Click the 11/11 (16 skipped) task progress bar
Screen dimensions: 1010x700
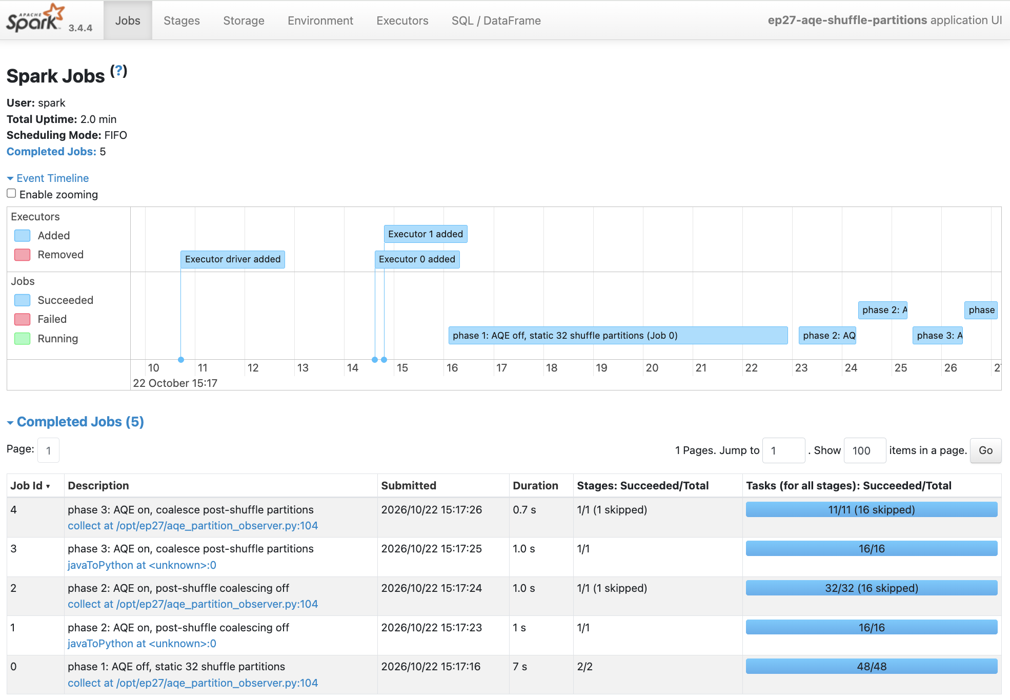tap(872, 510)
